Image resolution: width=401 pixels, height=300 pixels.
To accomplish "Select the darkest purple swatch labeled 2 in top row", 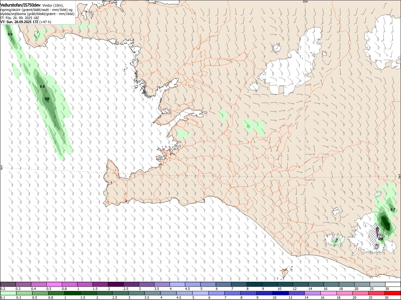I will tap(116, 284).
